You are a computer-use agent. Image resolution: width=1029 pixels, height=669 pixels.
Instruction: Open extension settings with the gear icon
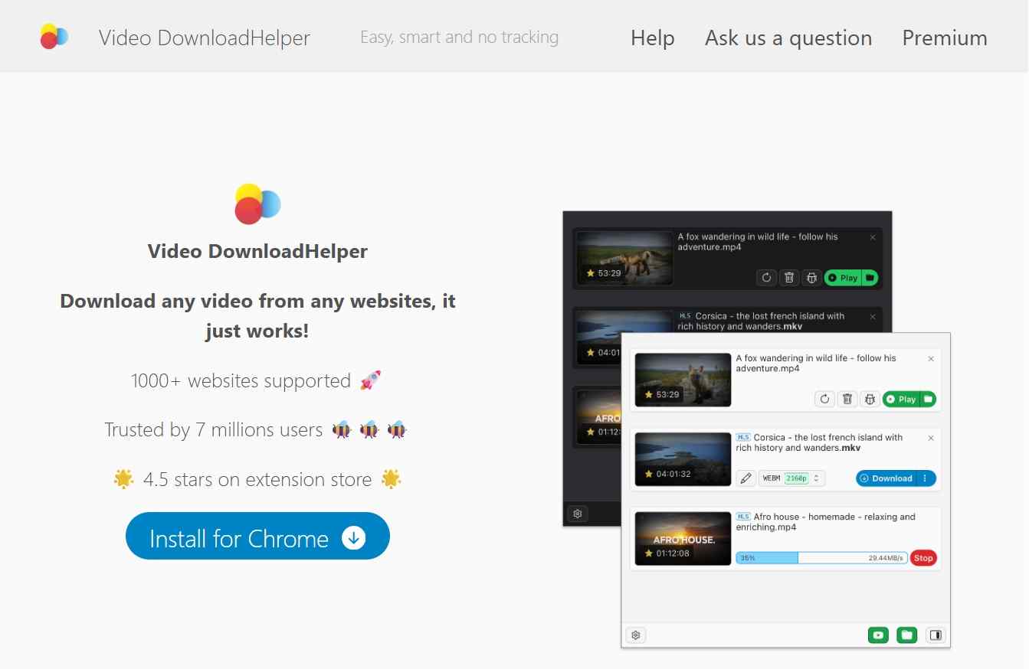pos(635,635)
